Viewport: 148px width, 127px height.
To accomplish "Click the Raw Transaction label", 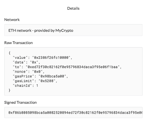I will click(18, 43).
